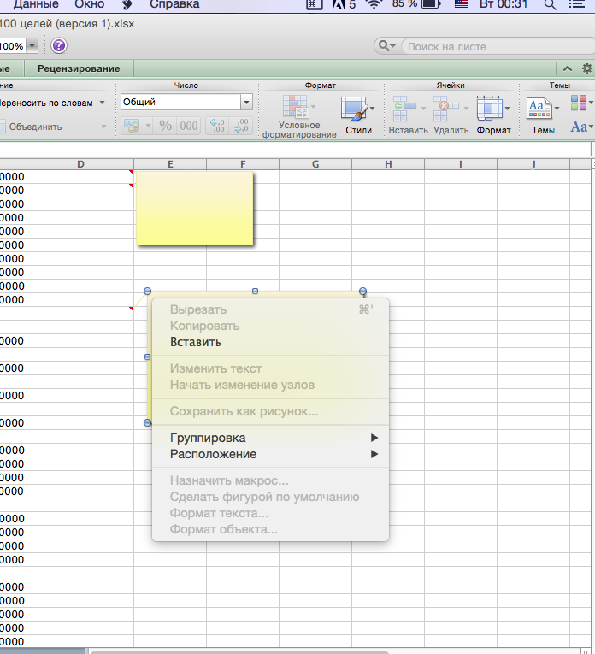The height and width of the screenshot is (654, 595).
Task: Increase decimal places icon
Action: 217,126
